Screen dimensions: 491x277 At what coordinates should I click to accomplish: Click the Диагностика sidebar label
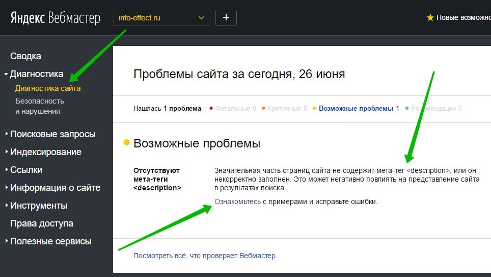click(37, 74)
